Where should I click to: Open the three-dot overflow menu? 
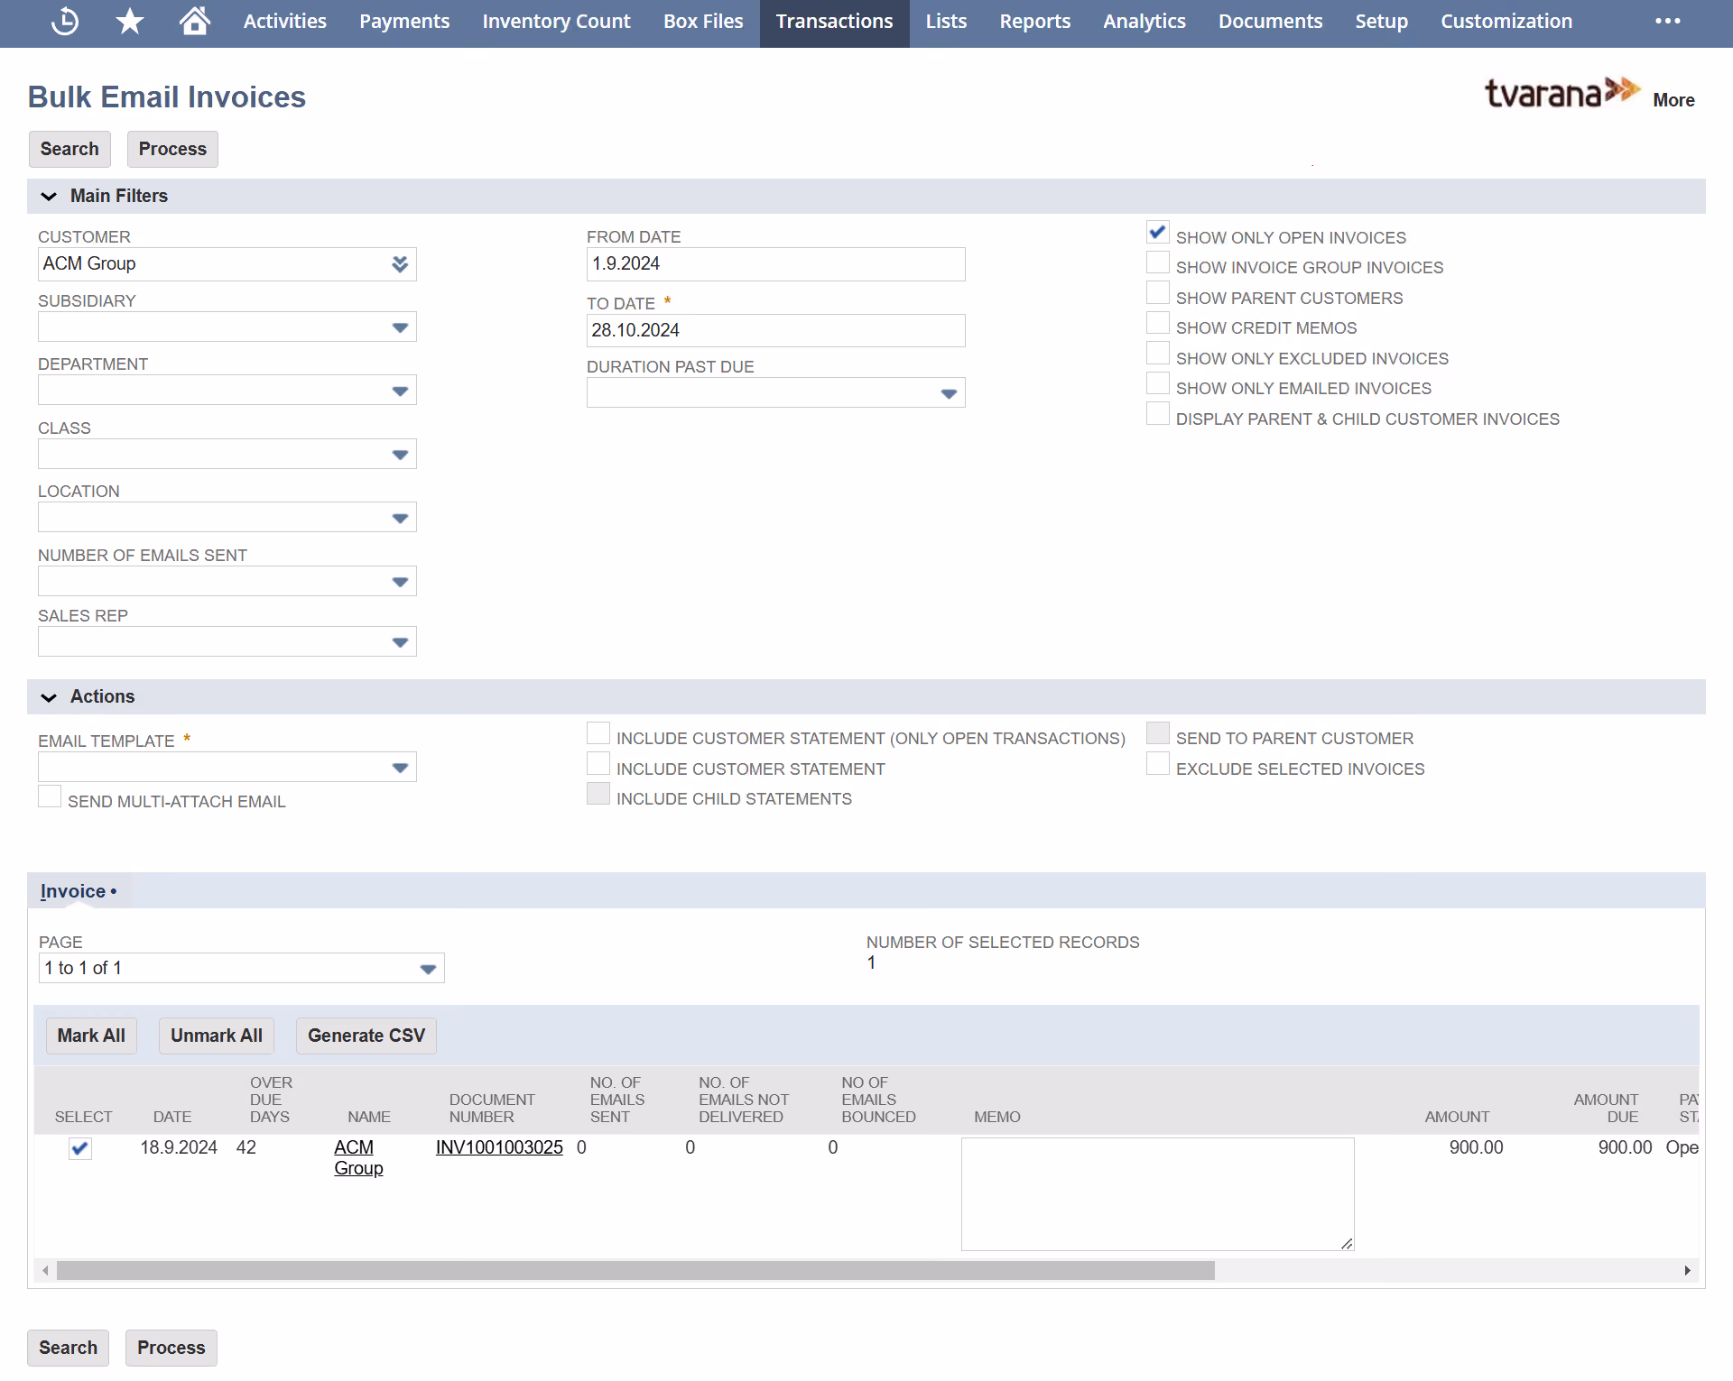(1667, 21)
